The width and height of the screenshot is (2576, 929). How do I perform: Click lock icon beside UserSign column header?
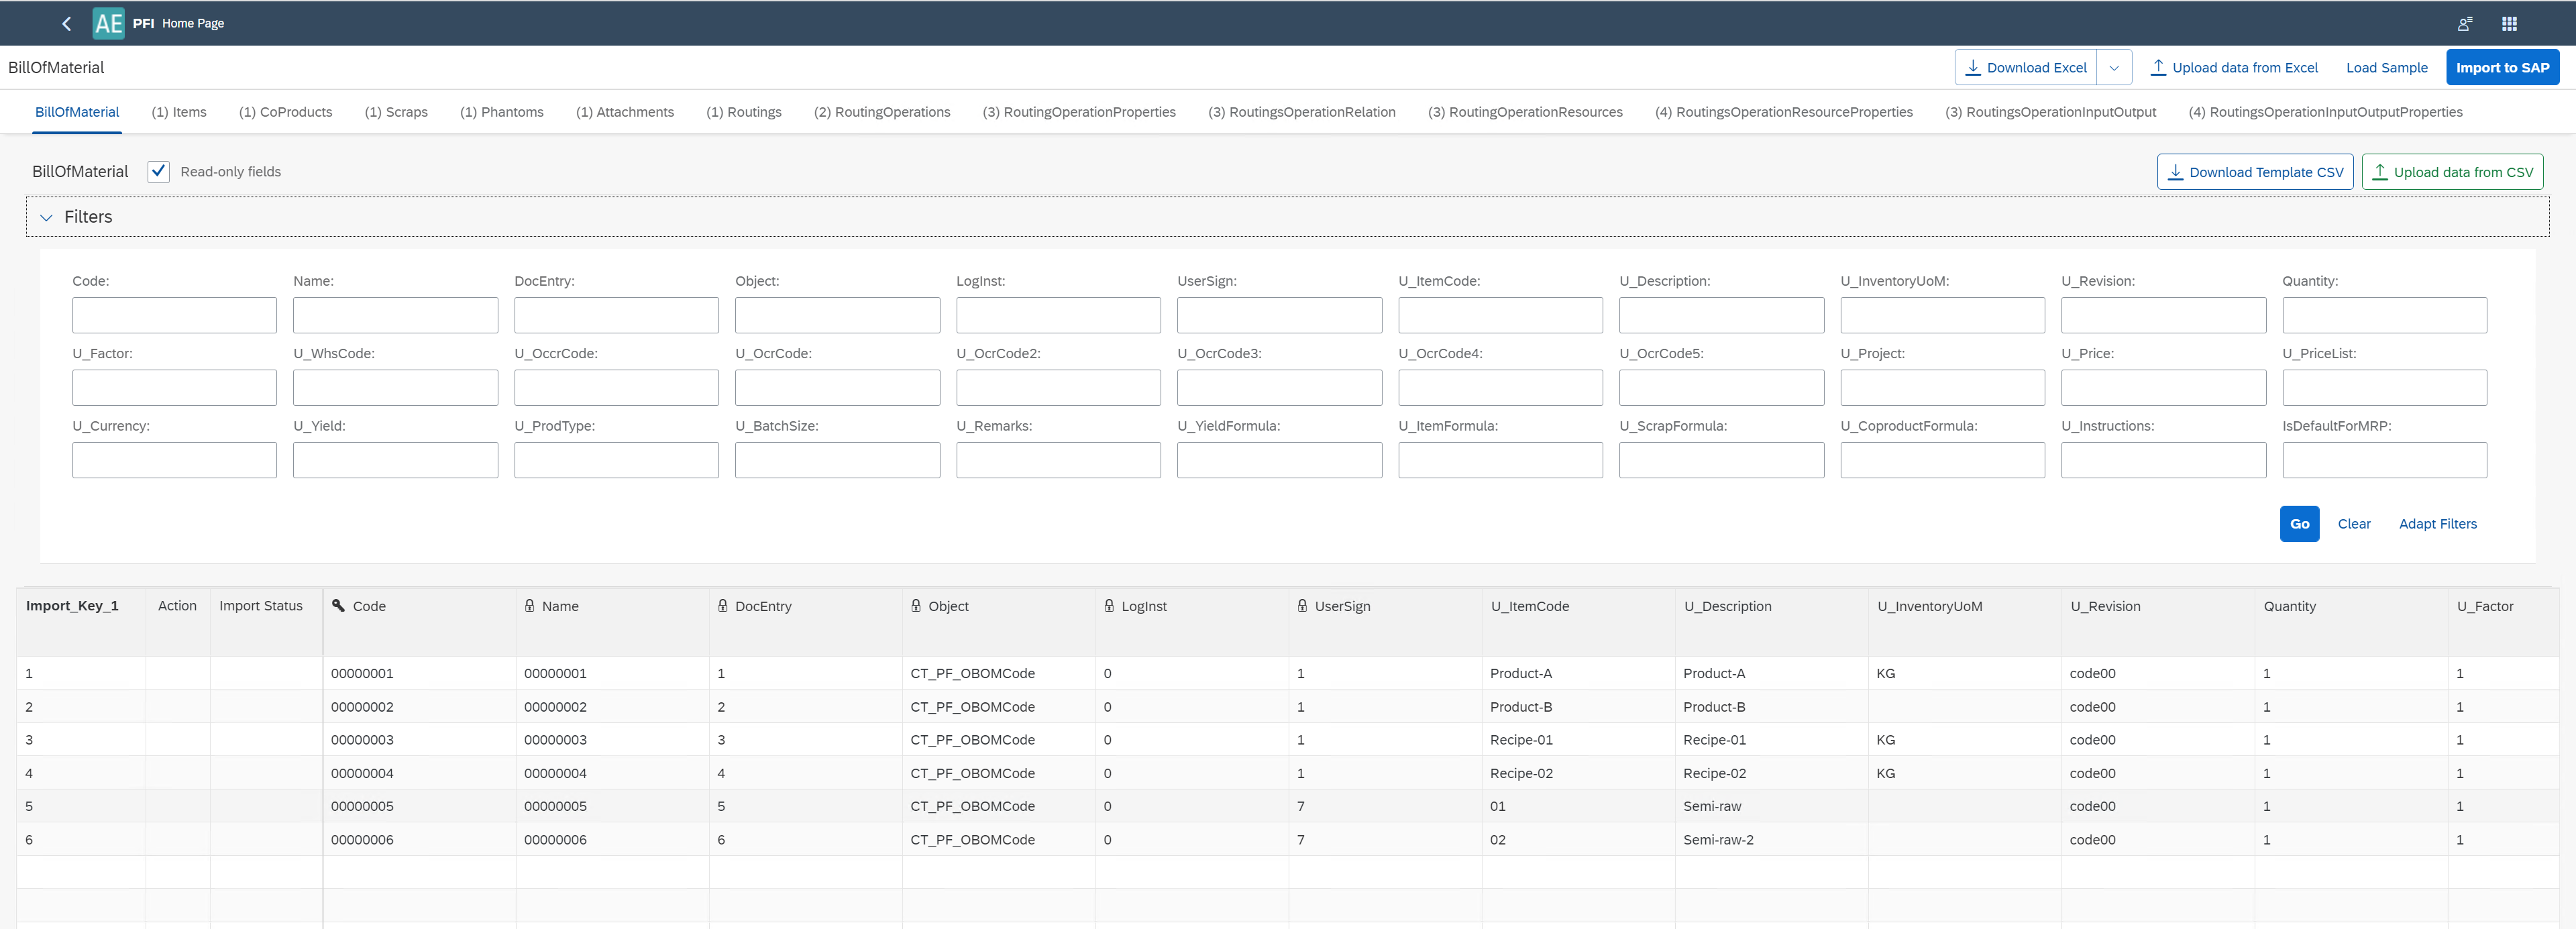[1302, 606]
